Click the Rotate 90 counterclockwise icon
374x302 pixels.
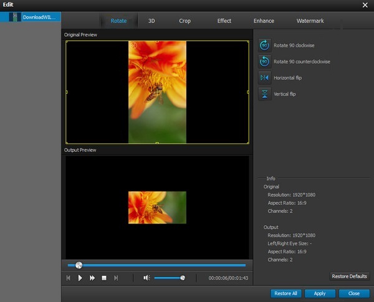264,62
